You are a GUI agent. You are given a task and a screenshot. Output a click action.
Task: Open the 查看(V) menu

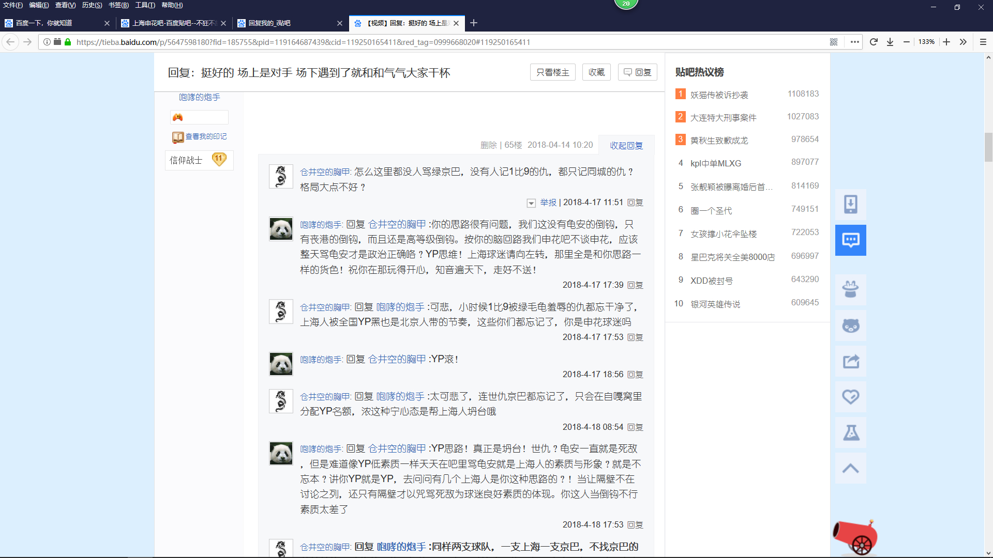pyautogui.click(x=65, y=5)
